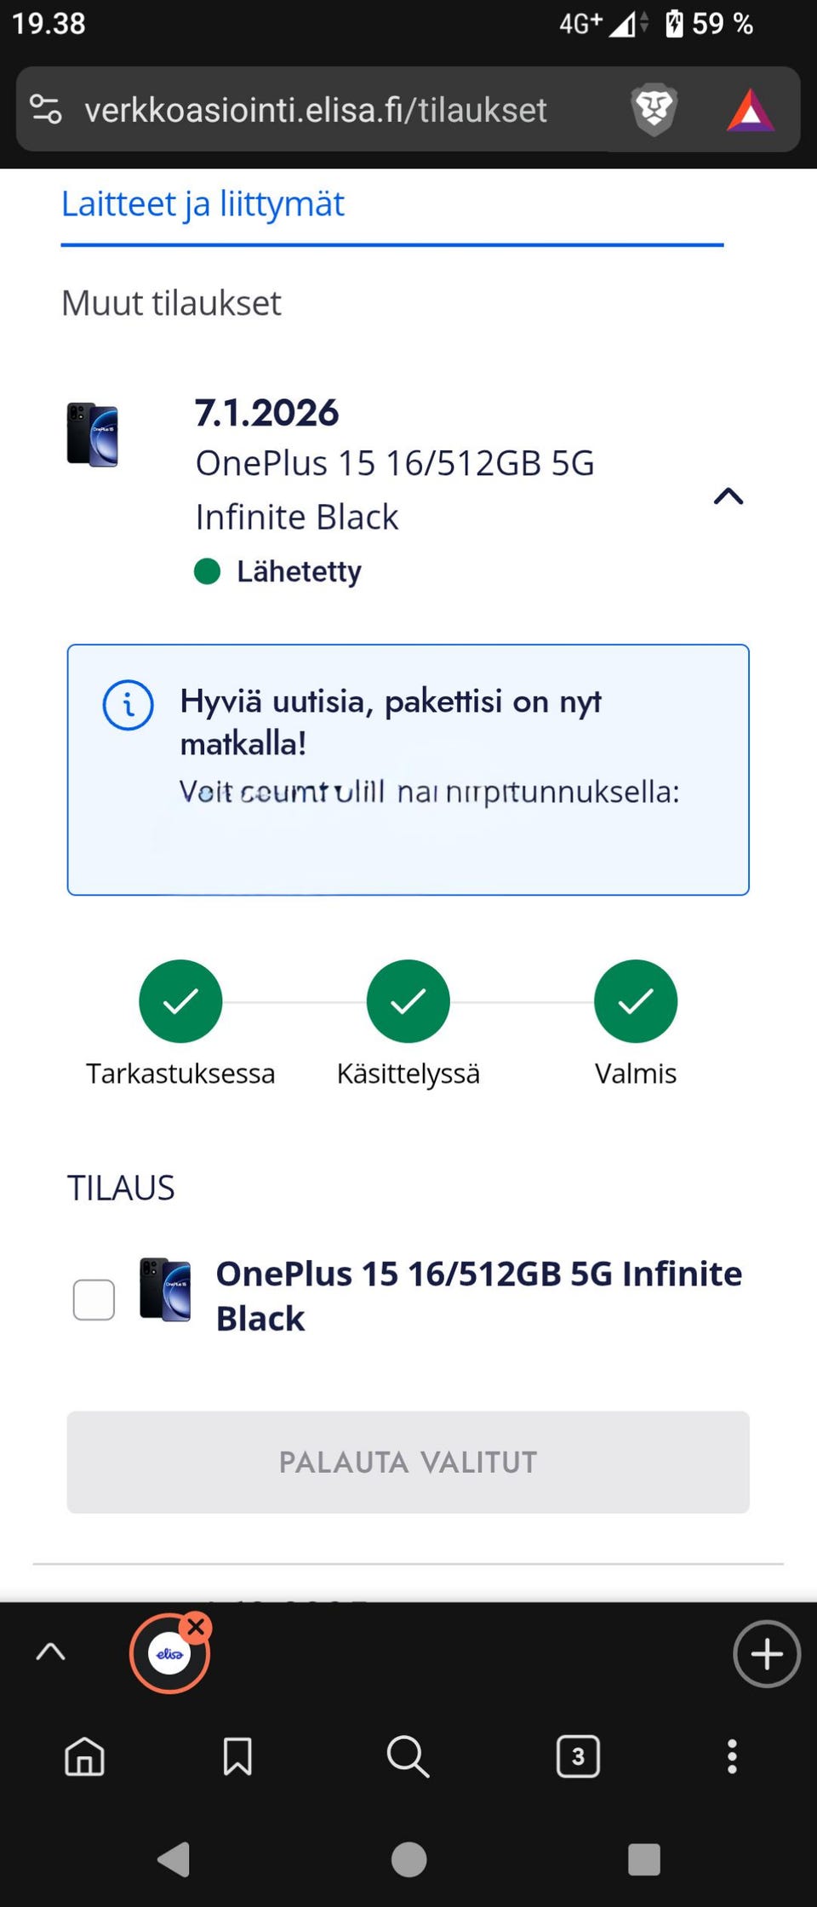The width and height of the screenshot is (817, 1907).
Task: Click the info icon in the shipping notice
Action: 128,705
